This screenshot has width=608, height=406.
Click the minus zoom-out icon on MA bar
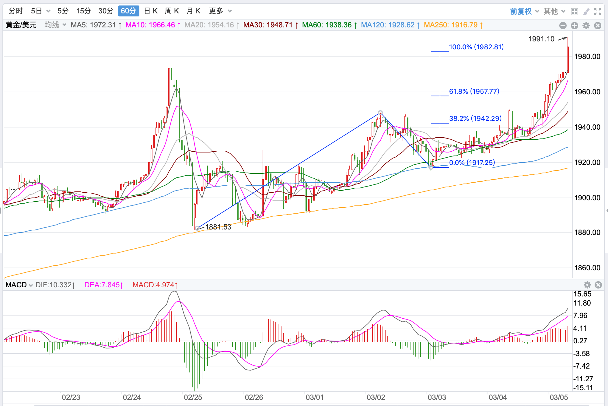pyautogui.click(x=563, y=26)
